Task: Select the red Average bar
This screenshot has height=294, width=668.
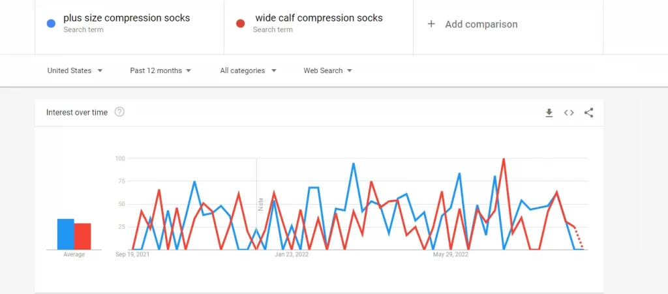Action: pyautogui.click(x=82, y=236)
